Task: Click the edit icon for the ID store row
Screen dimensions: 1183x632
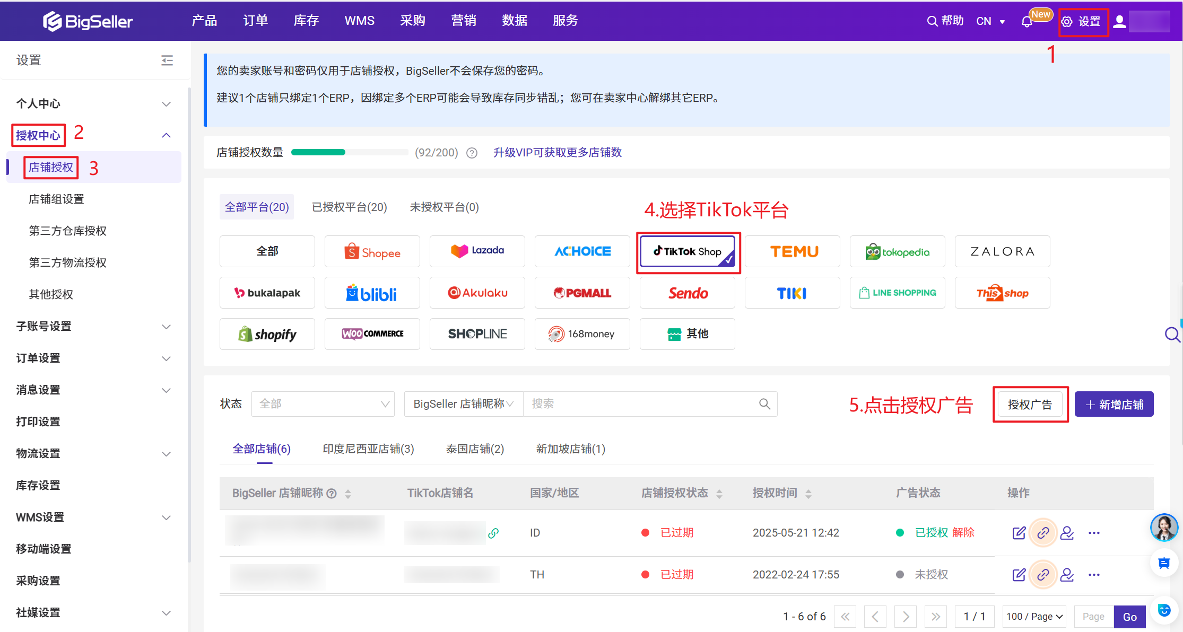Action: click(1019, 533)
